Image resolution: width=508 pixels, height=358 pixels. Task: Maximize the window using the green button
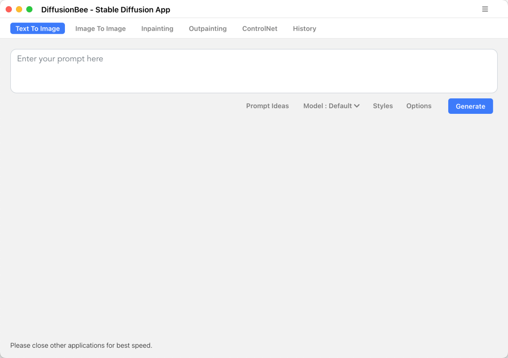[x=29, y=9]
